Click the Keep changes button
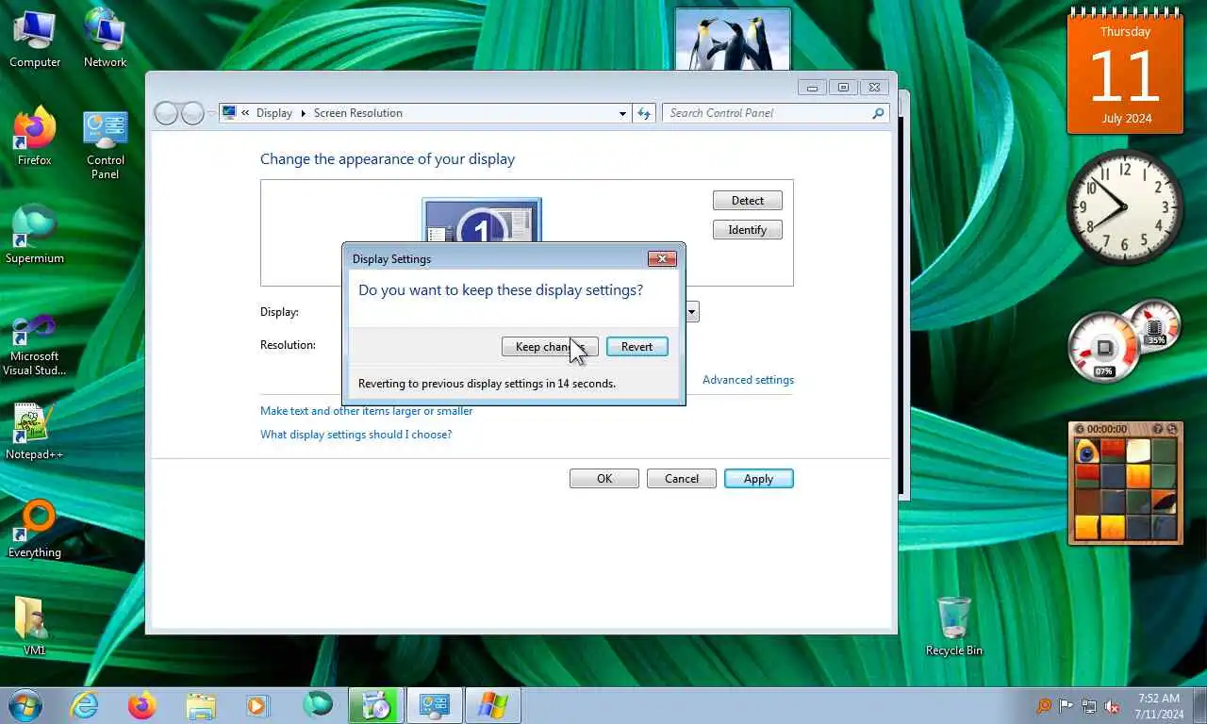The width and height of the screenshot is (1207, 724). tap(550, 347)
